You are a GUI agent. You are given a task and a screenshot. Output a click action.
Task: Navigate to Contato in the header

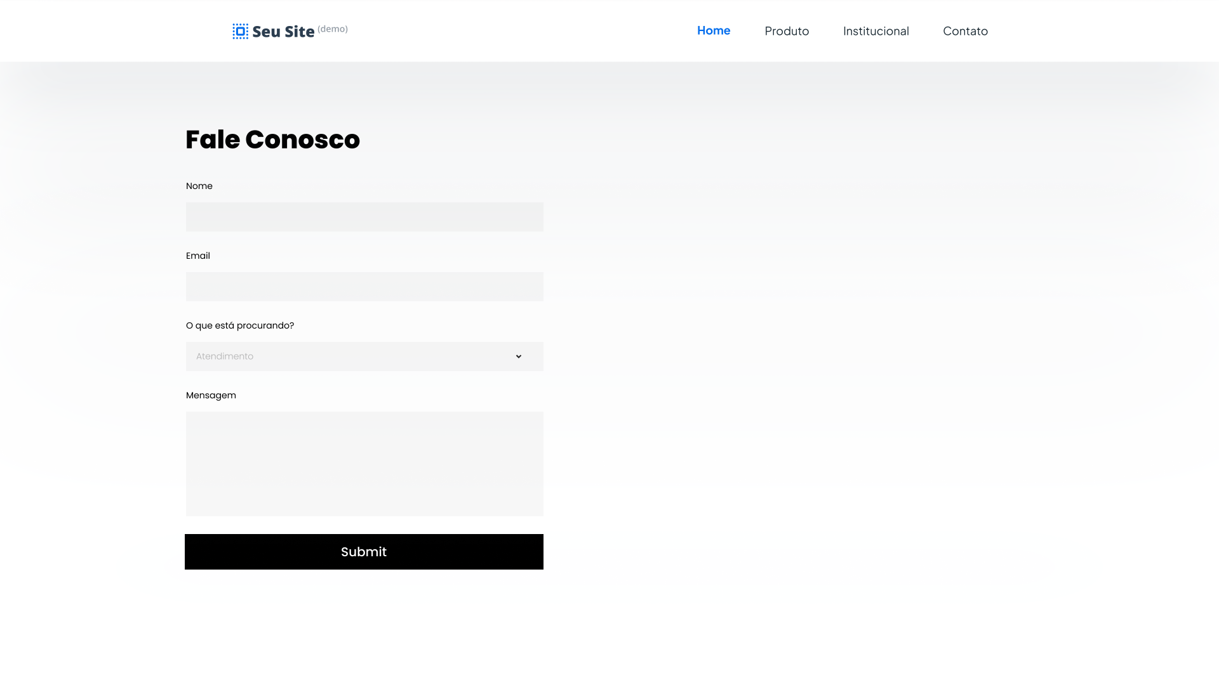(x=965, y=31)
